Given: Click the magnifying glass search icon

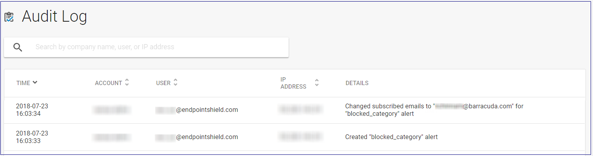Looking at the screenshot, I should click(18, 47).
